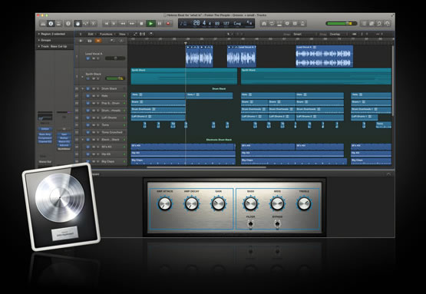Mute the Lead Vocal A track
This screenshot has height=294, width=426.
[93, 58]
